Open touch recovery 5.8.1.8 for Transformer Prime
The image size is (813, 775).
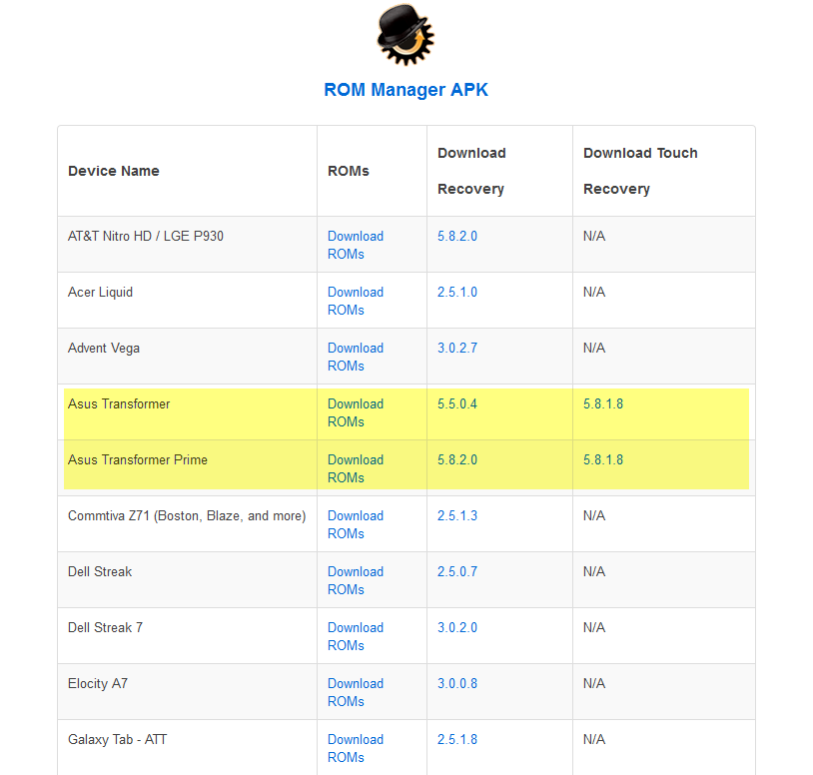pos(603,460)
